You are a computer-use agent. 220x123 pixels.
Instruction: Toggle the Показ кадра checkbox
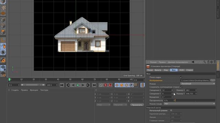[181, 77]
